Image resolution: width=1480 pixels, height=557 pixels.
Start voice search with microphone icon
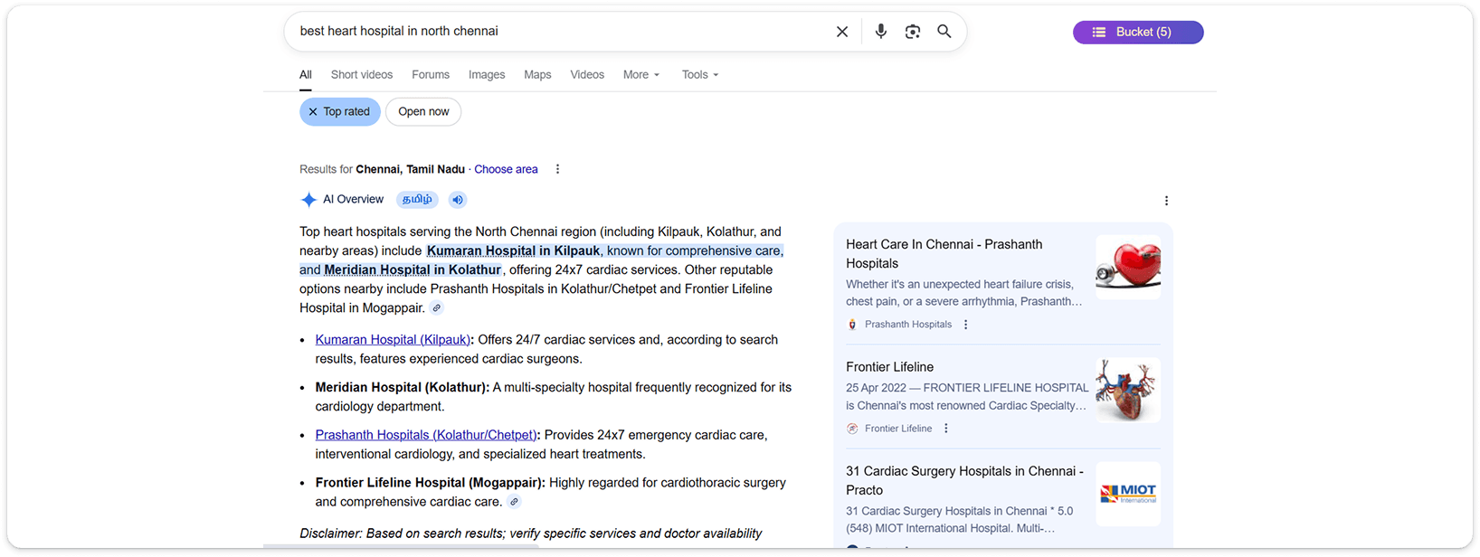[x=880, y=32]
